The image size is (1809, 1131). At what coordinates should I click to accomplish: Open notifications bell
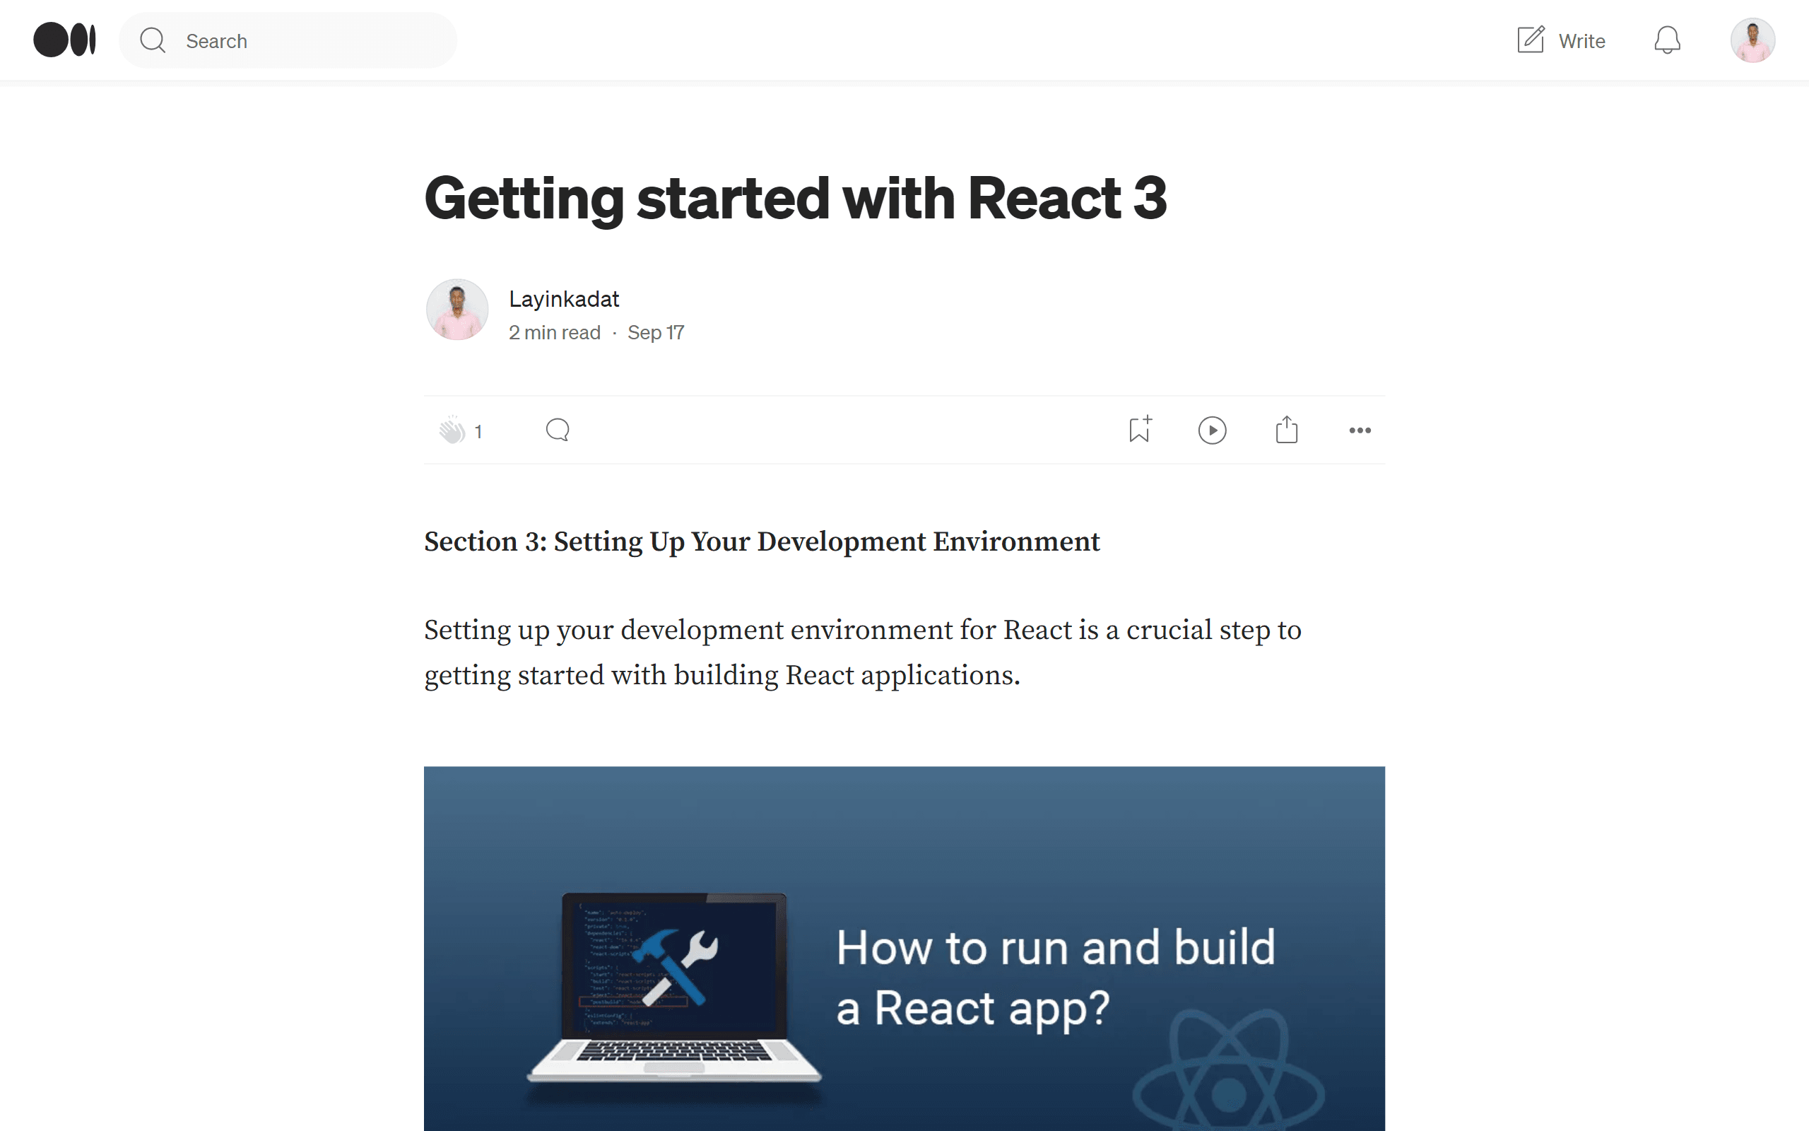1667,40
